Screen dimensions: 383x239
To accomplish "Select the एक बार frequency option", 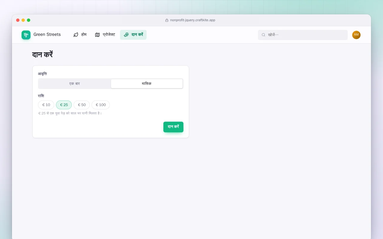I will (x=75, y=84).
